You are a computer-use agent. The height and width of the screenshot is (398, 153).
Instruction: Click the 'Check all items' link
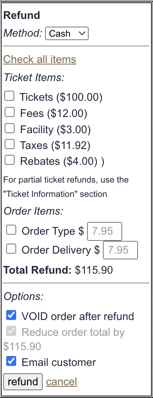(40, 59)
